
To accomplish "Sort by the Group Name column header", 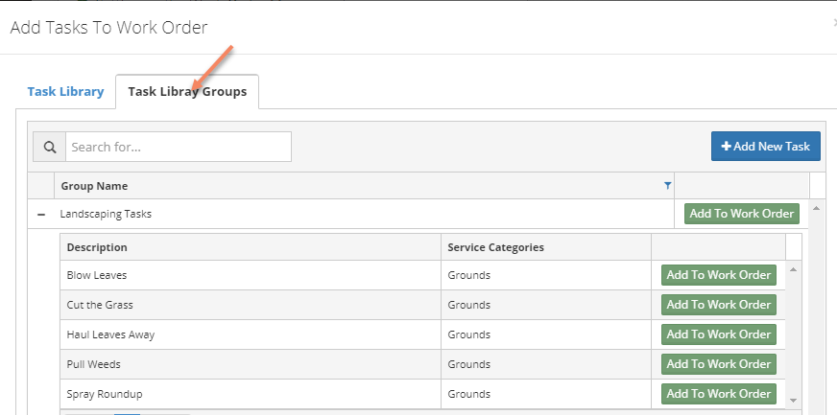I will point(94,186).
